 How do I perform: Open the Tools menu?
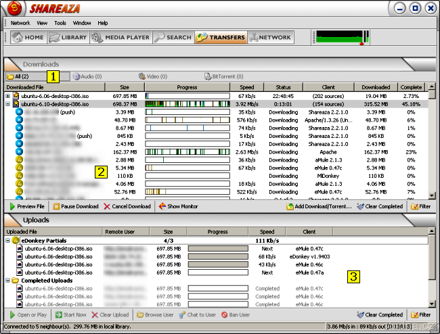(x=60, y=23)
